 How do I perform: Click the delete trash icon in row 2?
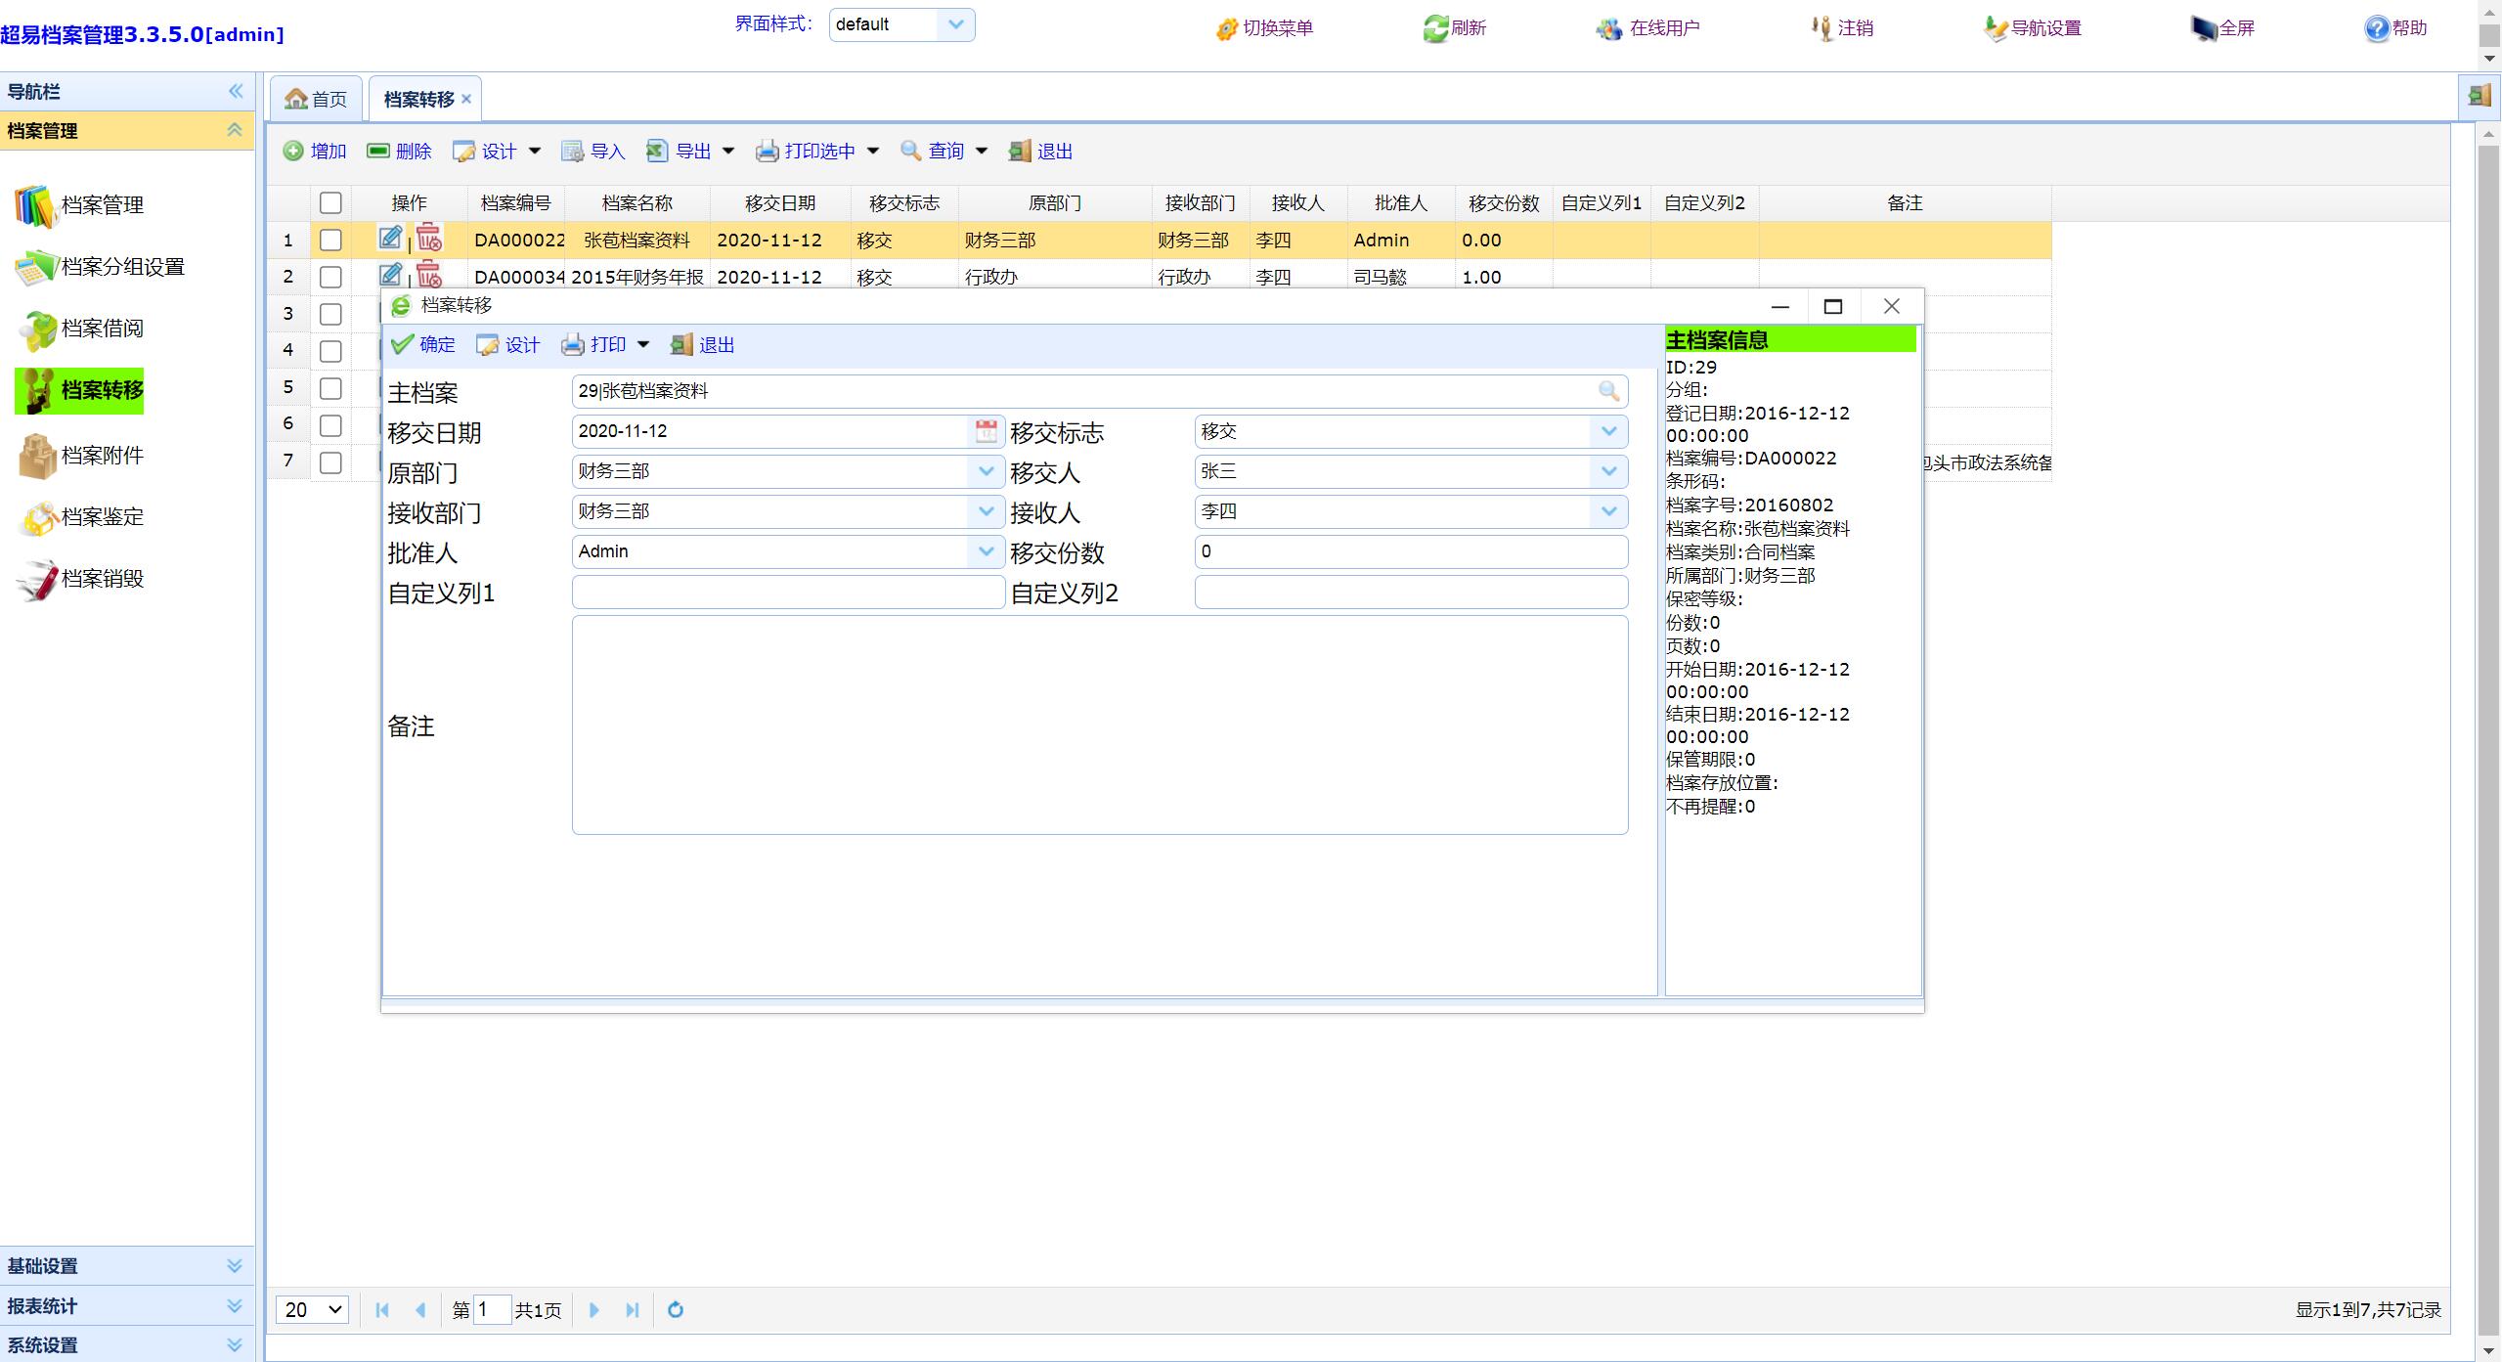point(428,274)
